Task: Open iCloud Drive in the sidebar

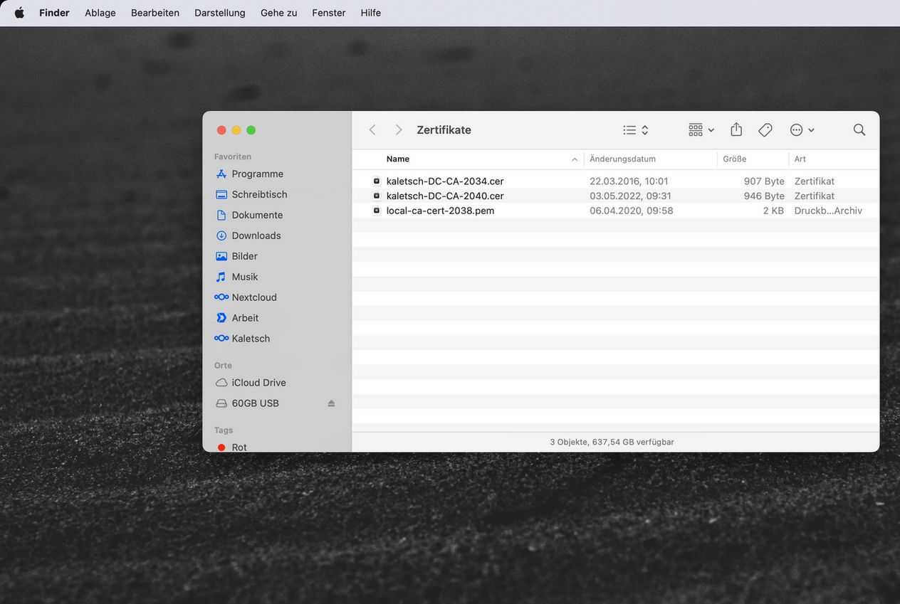Action: pyautogui.click(x=258, y=383)
